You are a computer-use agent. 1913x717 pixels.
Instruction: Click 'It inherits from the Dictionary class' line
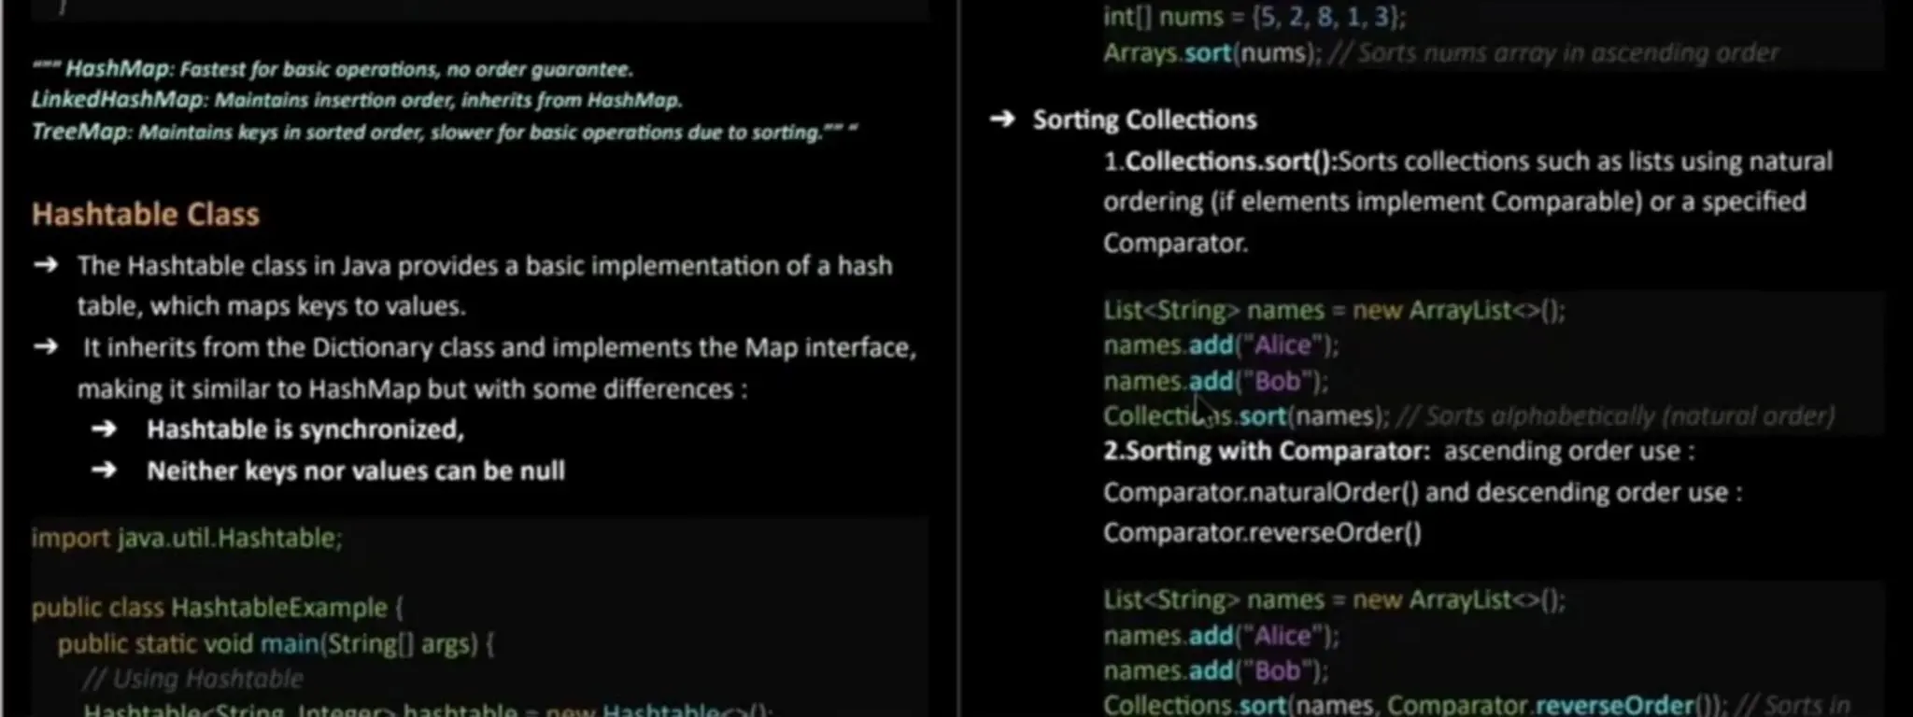500,347
